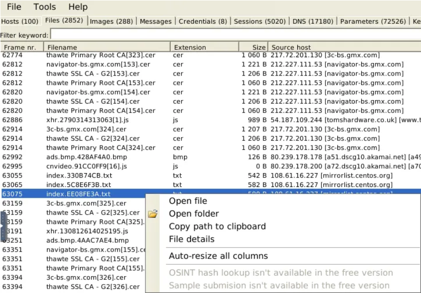This screenshot has height=293, width=421.
Task: Sort by the Source host column header
Action: click(344, 47)
